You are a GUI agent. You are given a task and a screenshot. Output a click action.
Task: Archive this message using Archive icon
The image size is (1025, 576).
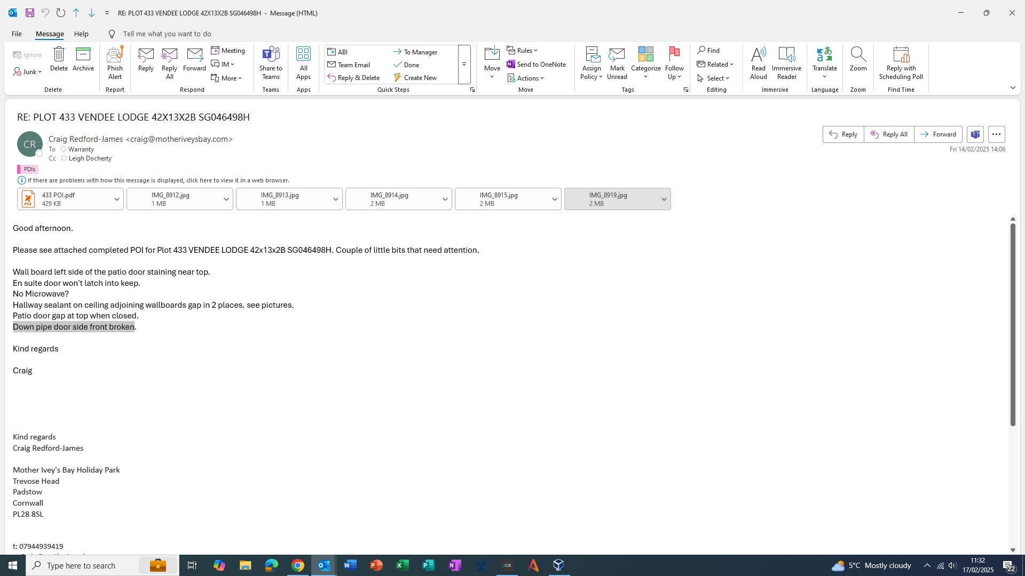tap(83, 54)
